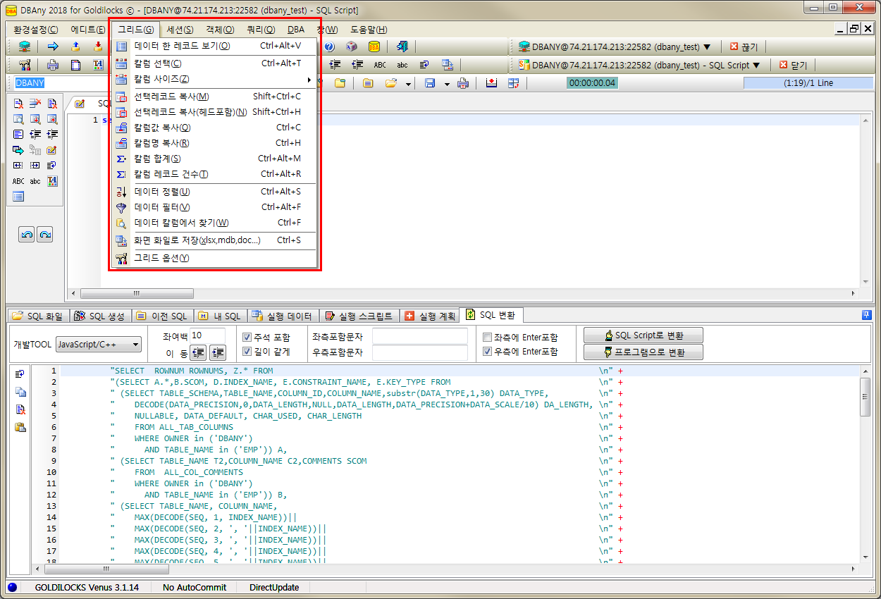Click the 3D cube toolbar icon
Viewport: 881px width, 599px height.
tap(352, 47)
